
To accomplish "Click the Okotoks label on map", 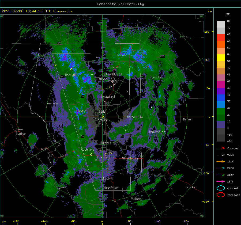I will [107, 178].
